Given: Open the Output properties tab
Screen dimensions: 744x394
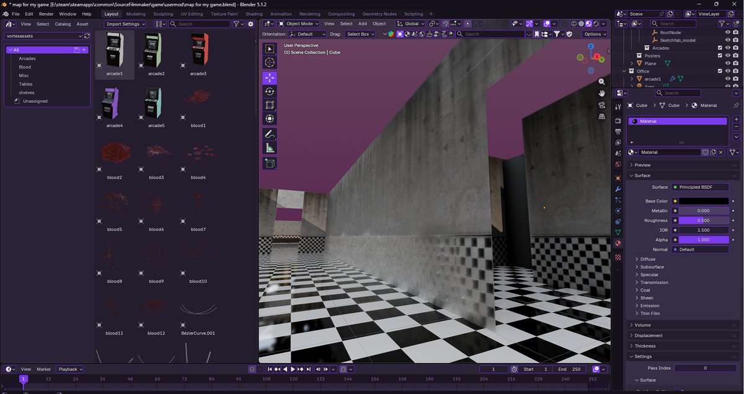Looking at the screenshot, I should pos(618,131).
